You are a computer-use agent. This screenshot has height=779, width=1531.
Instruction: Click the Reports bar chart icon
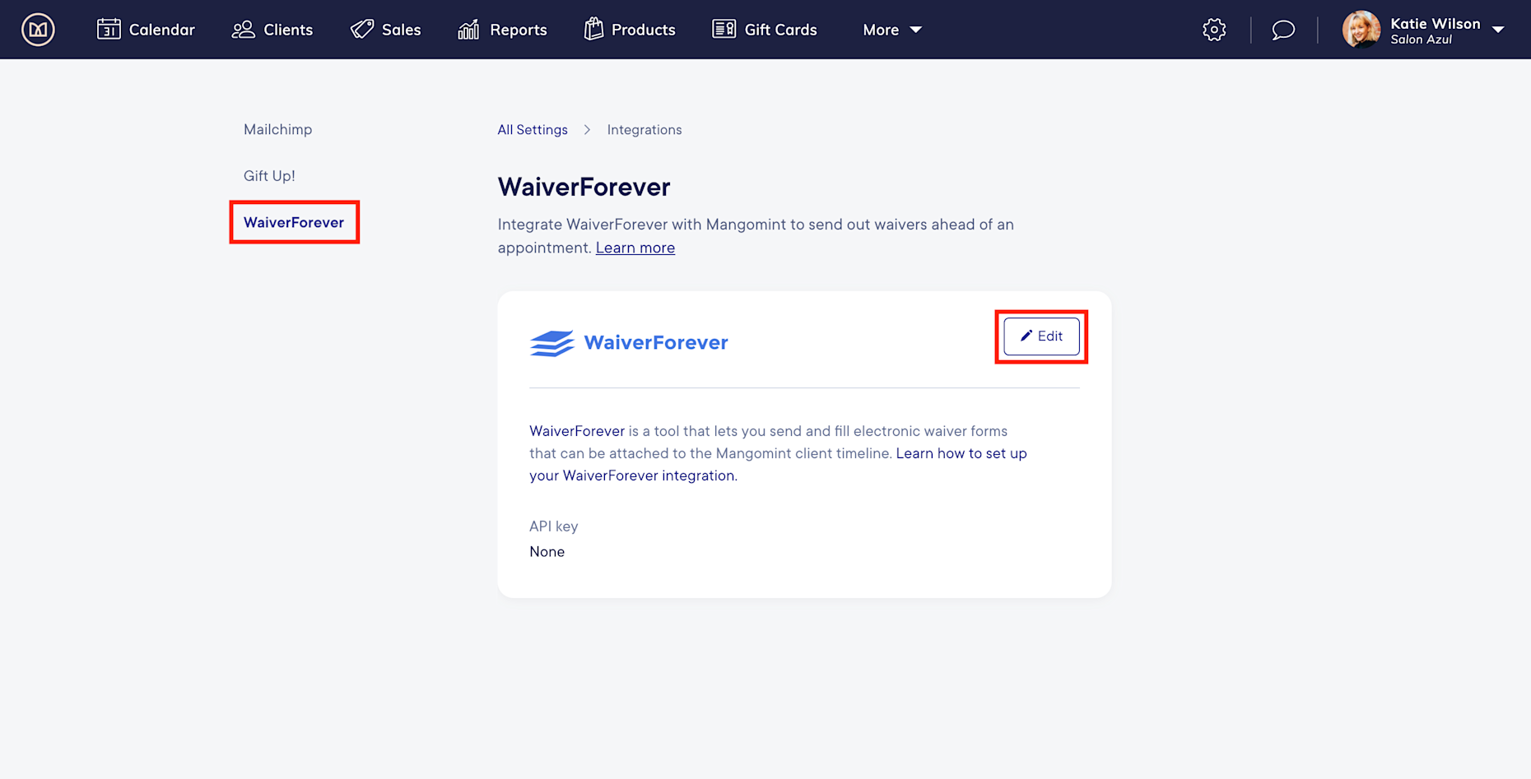tap(468, 29)
